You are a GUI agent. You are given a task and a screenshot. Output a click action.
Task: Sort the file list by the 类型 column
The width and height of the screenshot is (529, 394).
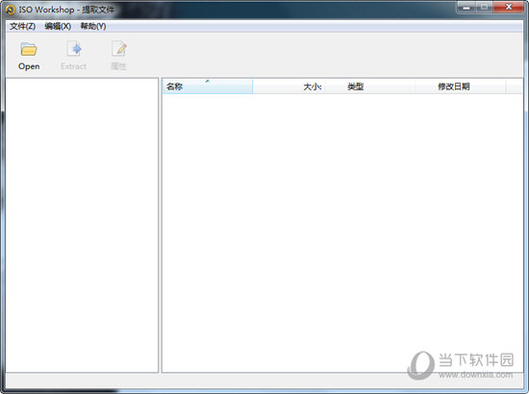pos(369,86)
